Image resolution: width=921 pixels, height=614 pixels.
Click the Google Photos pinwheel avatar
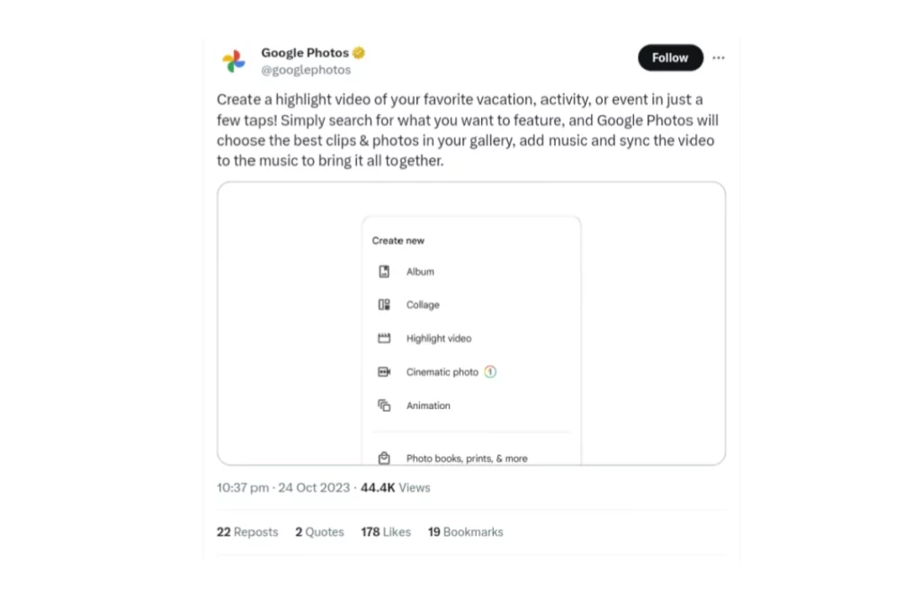[x=234, y=60]
